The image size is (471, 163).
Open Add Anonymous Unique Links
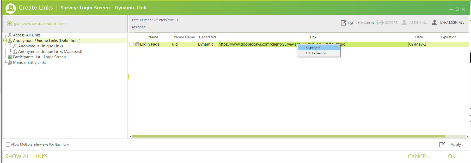pyautogui.click(x=40, y=24)
